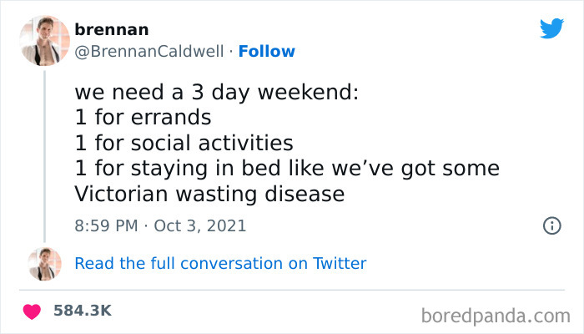Open brennan's profile picture at top

coord(46,39)
